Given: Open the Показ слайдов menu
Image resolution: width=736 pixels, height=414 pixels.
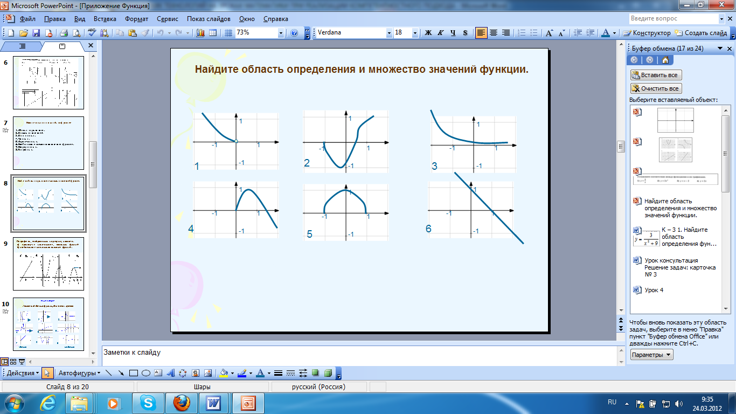Looking at the screenshot, I should point(209,19).
